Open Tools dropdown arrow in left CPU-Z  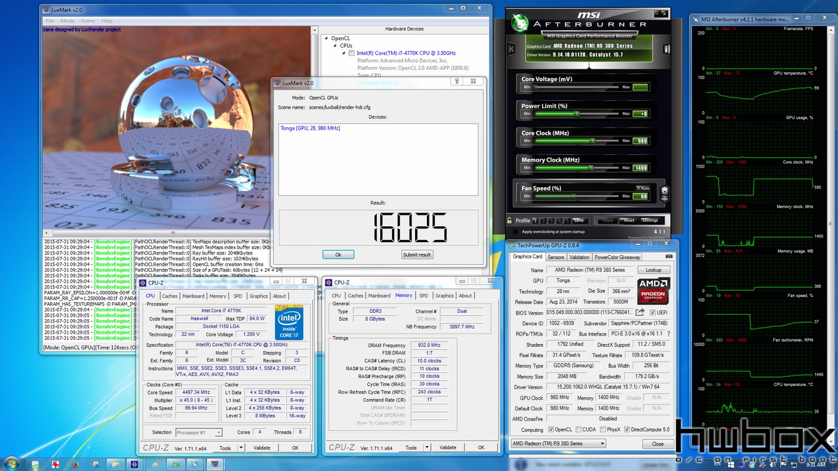pyautogui.click(x=242, y=448)
